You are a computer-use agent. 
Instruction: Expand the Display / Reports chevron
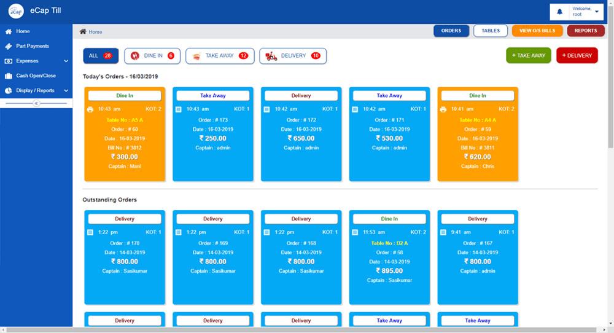point(66,90)
